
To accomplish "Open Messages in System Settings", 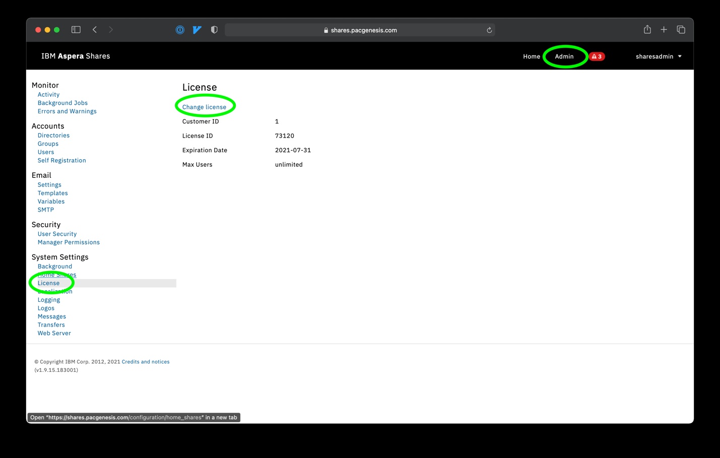I will (51, 316).
